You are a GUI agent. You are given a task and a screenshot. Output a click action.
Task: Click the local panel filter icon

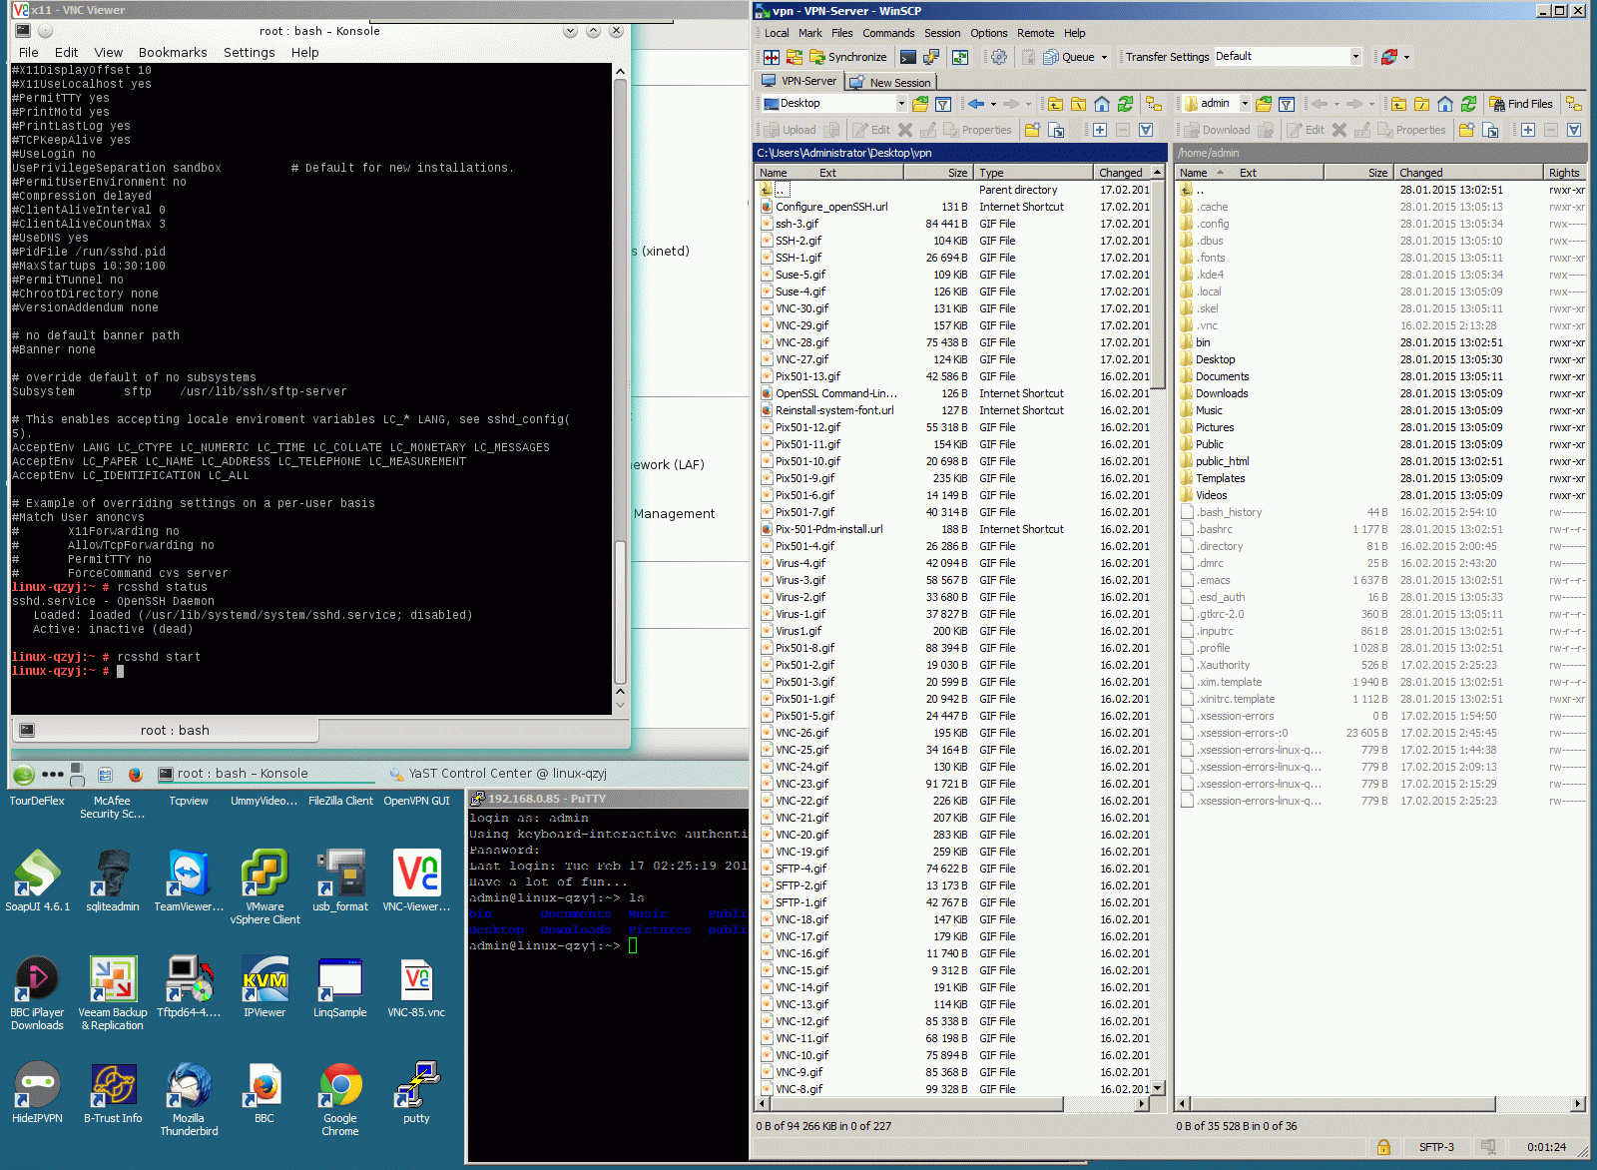(x=943, y=104)
